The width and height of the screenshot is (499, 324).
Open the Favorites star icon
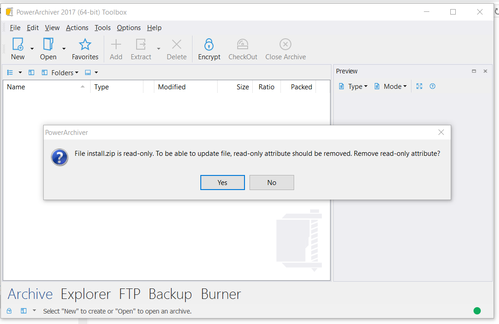(85, 44)
